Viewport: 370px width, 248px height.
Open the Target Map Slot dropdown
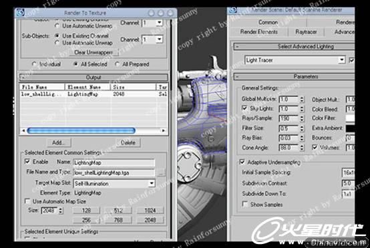[x=151, y=183]
